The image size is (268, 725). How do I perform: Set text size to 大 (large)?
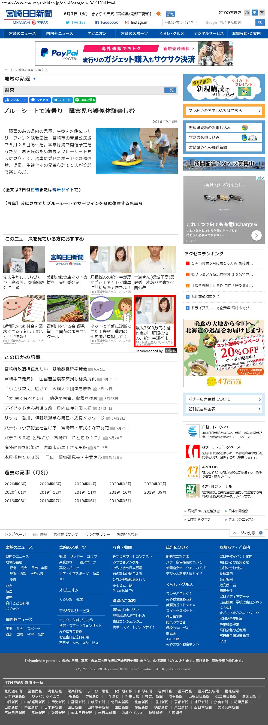point(262,12)
